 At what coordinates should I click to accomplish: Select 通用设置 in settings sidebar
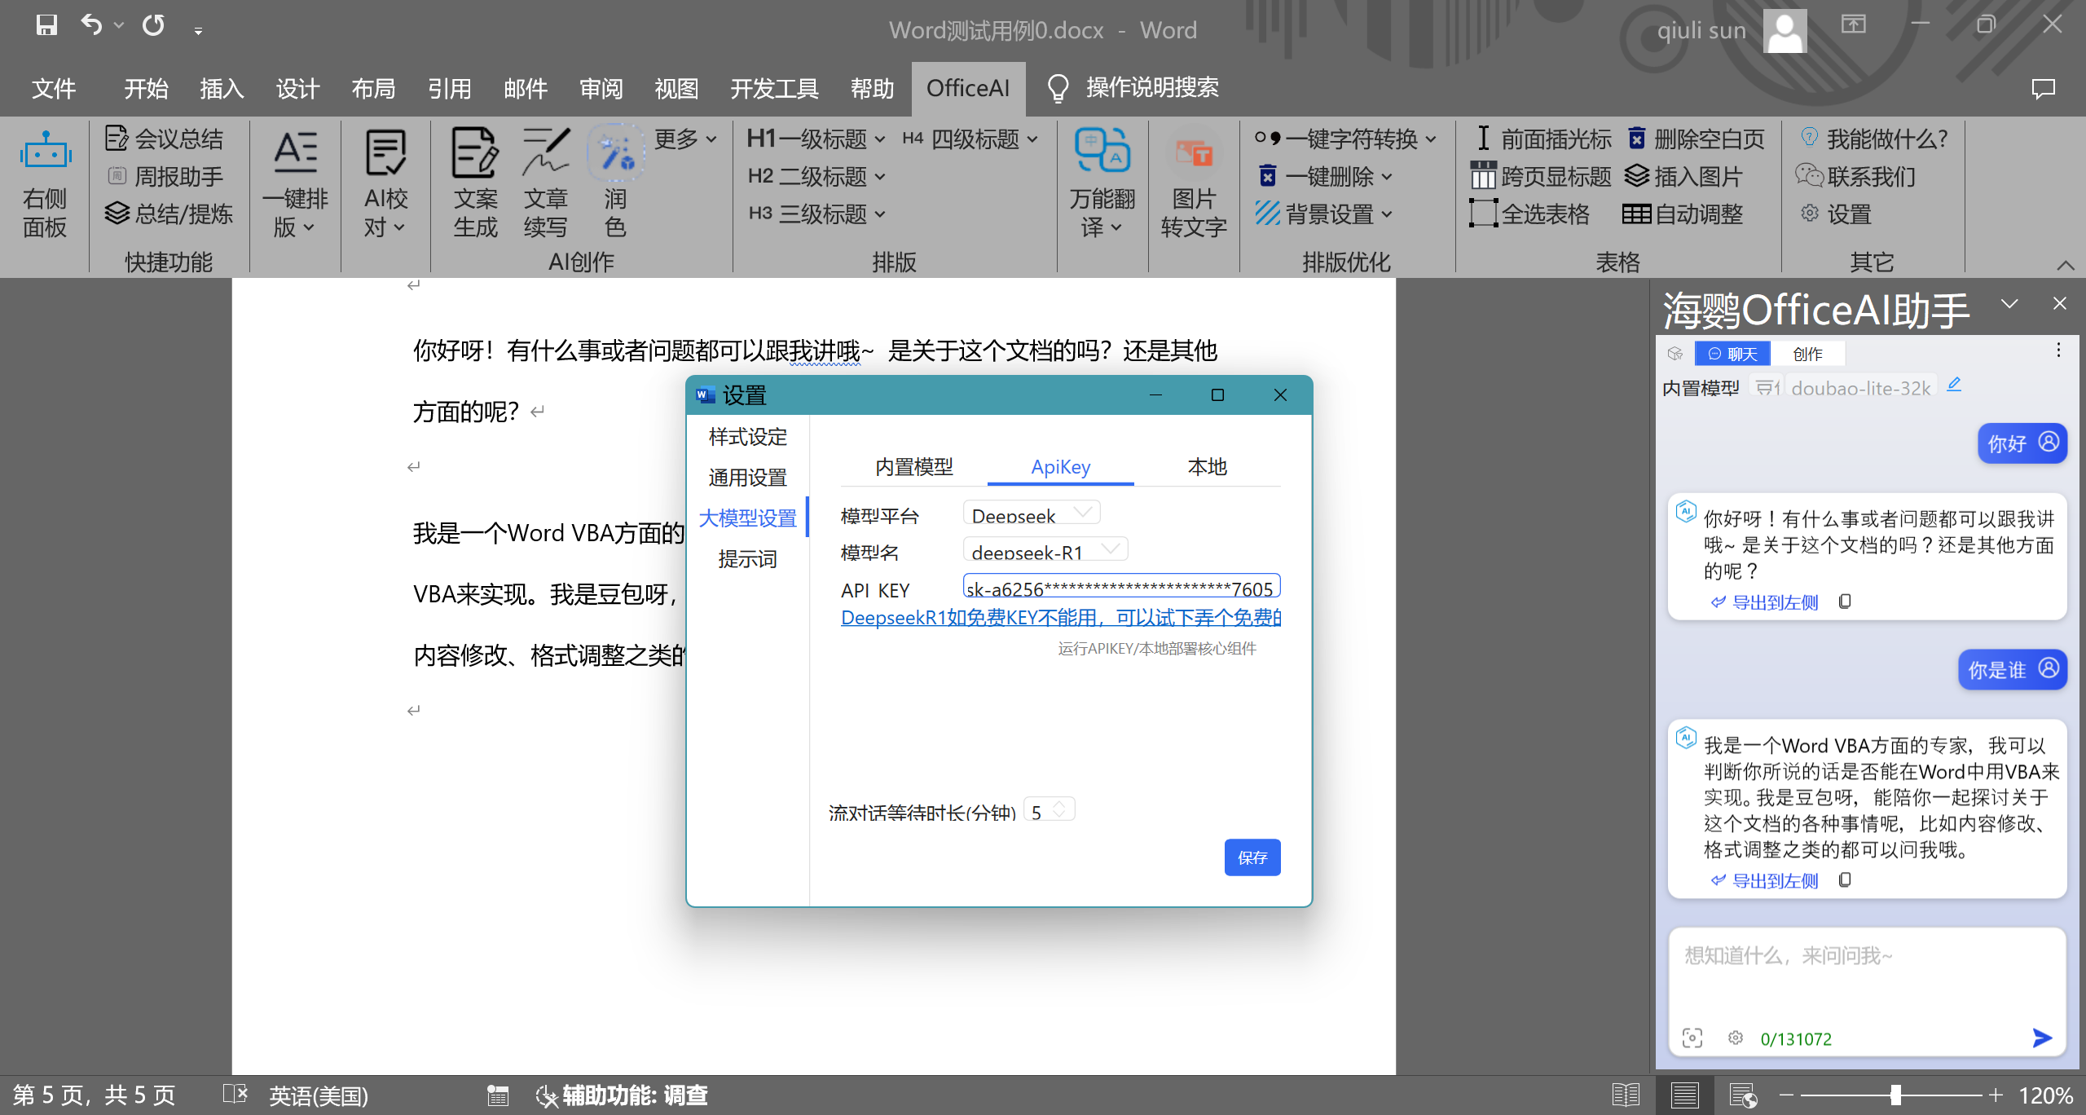point(747,478)
